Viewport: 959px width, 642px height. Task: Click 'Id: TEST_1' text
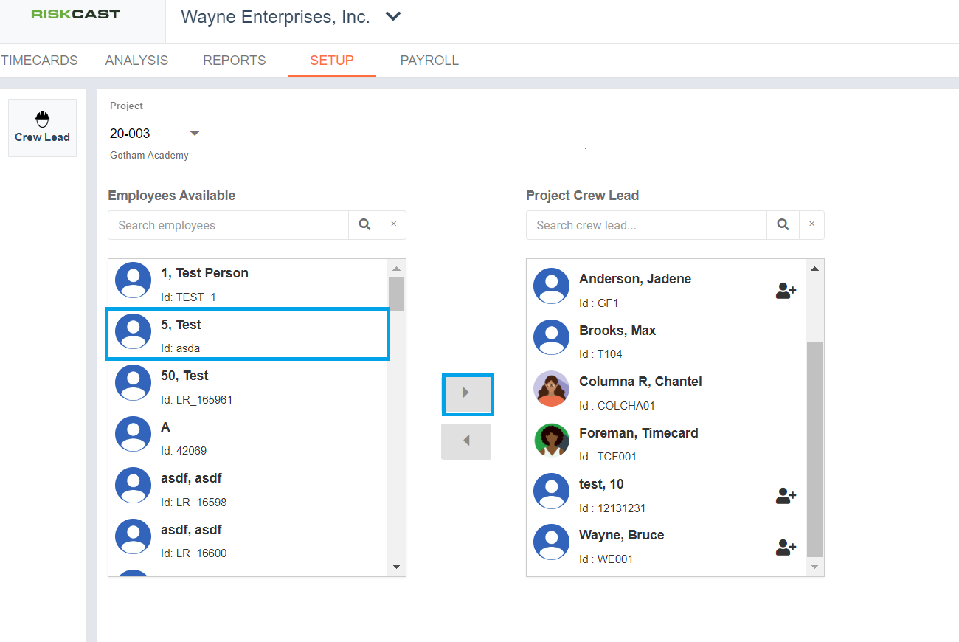[188, 297]
